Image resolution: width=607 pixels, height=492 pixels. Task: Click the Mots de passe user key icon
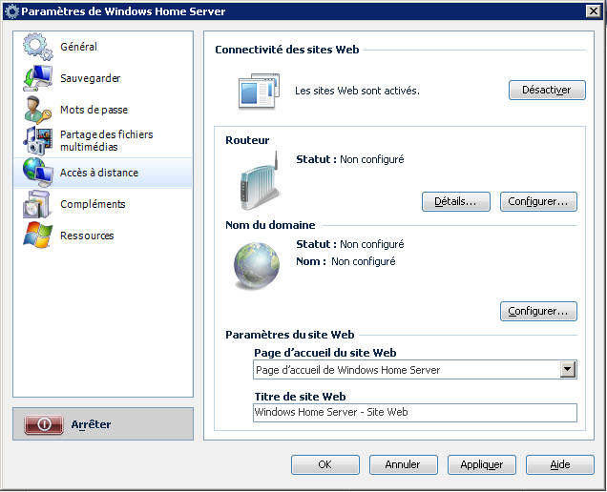37,110
